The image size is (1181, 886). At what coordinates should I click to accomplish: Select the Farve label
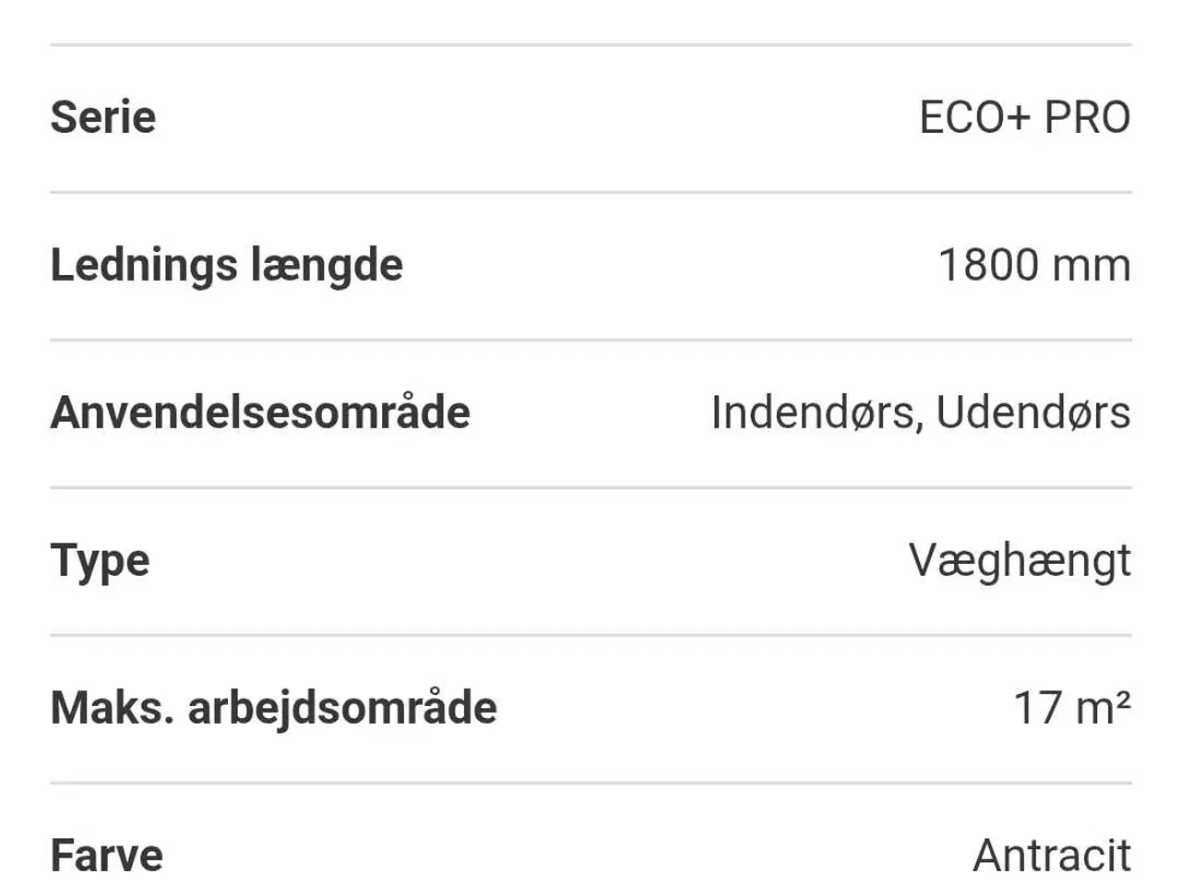(107, 856)
